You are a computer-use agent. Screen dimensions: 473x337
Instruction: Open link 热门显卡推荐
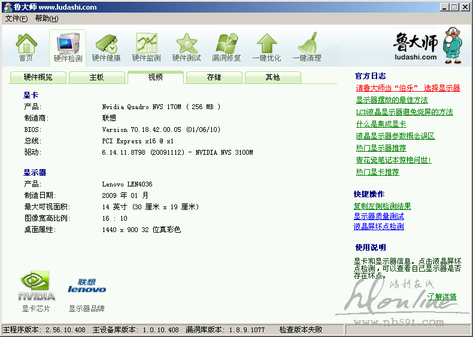tap(377, 172)
